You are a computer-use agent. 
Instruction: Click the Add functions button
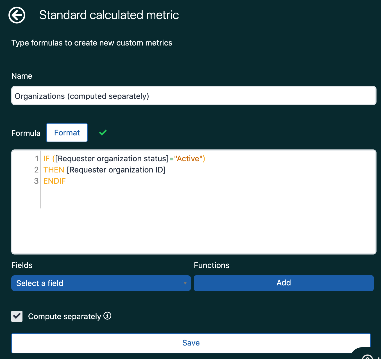click(284, 283)
